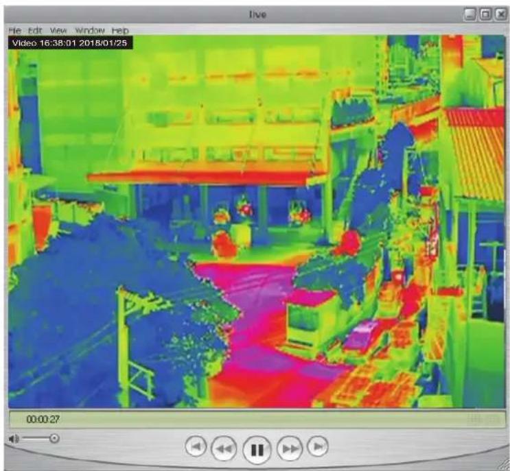
Task: Click the 00:00:27 elapsed time text
Action: 43,419
